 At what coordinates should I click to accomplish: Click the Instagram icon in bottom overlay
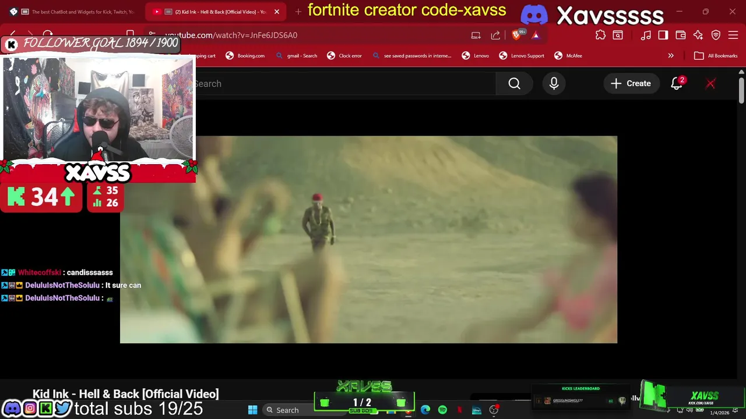click(29, 409)
